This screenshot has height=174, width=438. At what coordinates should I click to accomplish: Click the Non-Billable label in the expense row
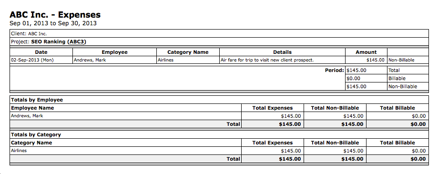(401, 60)
